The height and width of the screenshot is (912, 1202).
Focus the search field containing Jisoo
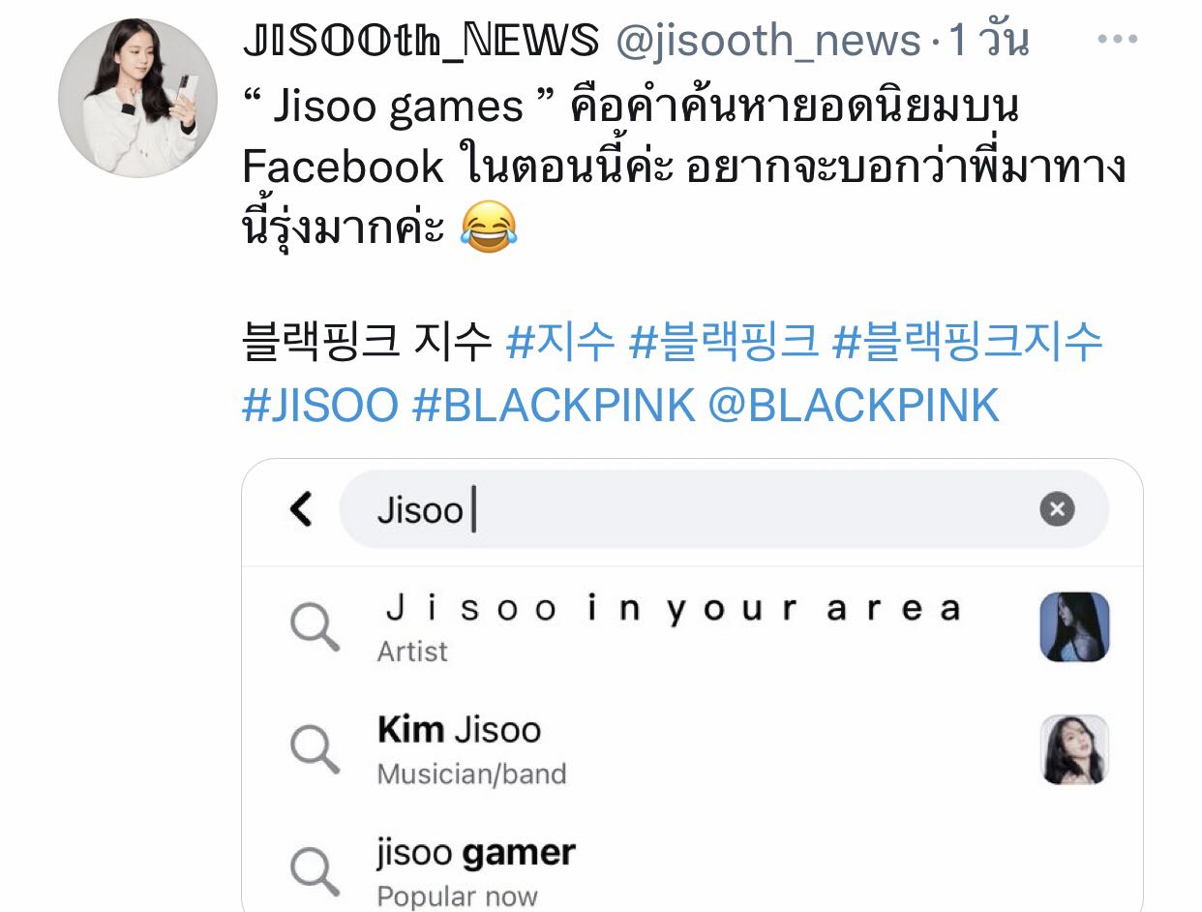[x=723, y=509]
